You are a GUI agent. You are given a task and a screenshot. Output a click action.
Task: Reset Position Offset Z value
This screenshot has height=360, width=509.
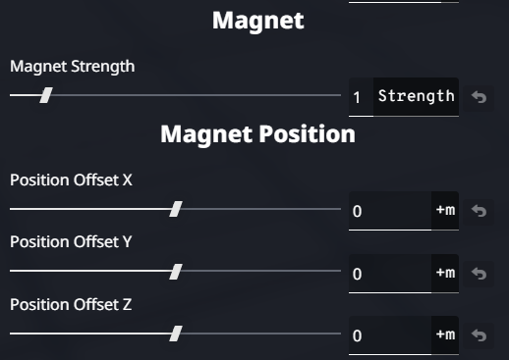[479, 335]
